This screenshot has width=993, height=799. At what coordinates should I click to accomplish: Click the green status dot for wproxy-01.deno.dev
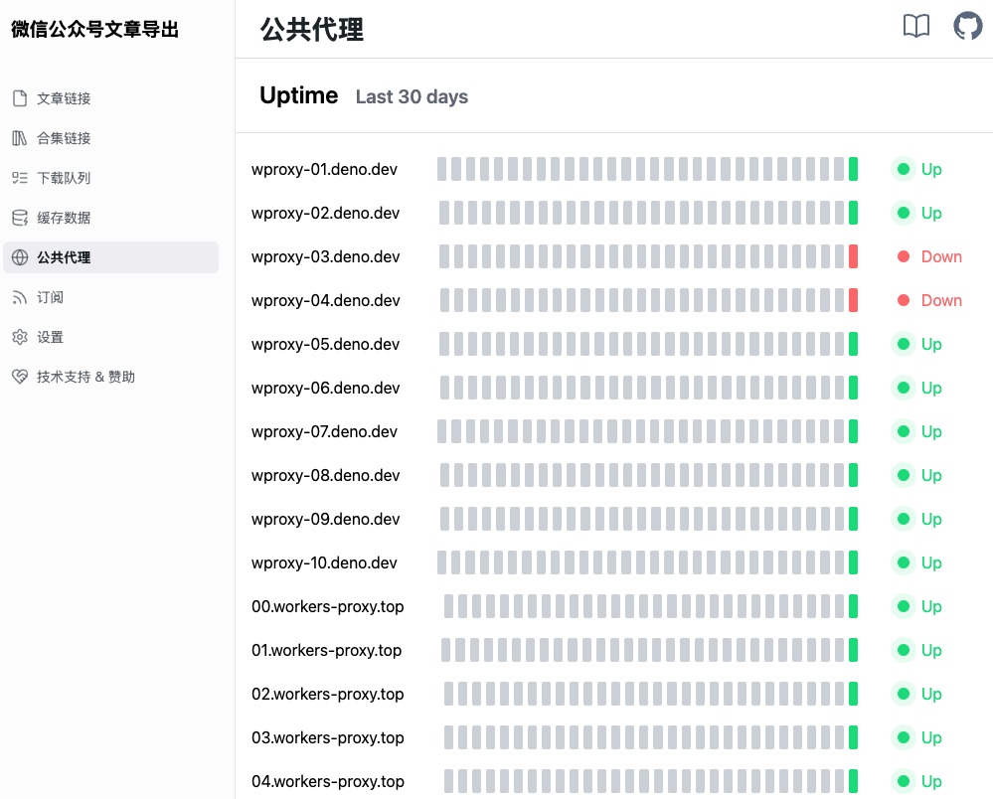(x=904, y=169)
